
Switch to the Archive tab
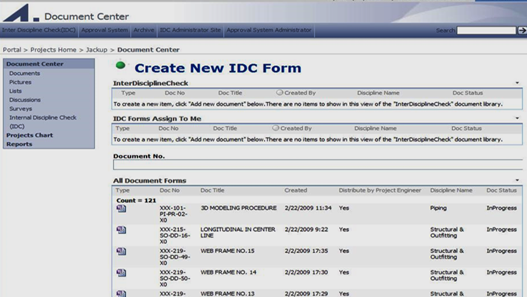click(x=144, y=30)
